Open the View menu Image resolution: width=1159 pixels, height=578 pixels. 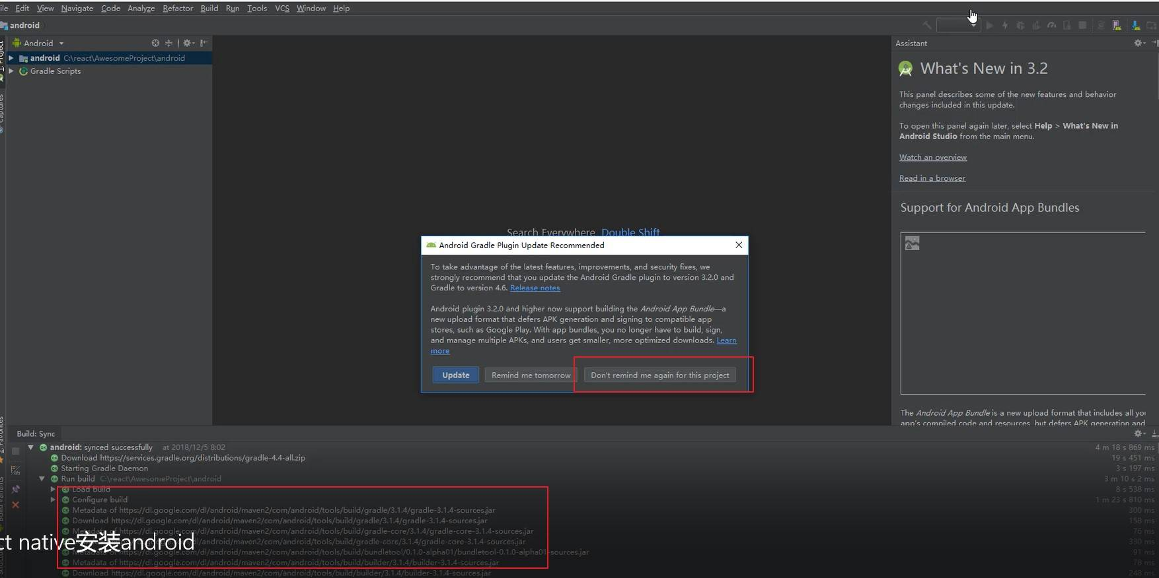(x=46, y=9)
